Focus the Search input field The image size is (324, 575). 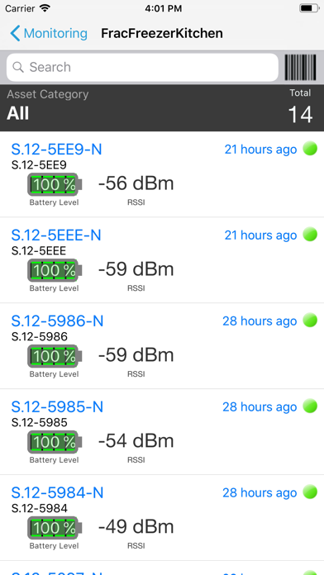142,67
